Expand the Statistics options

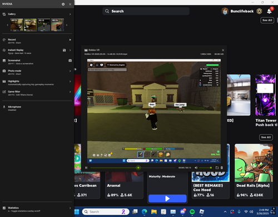[70, 208]
